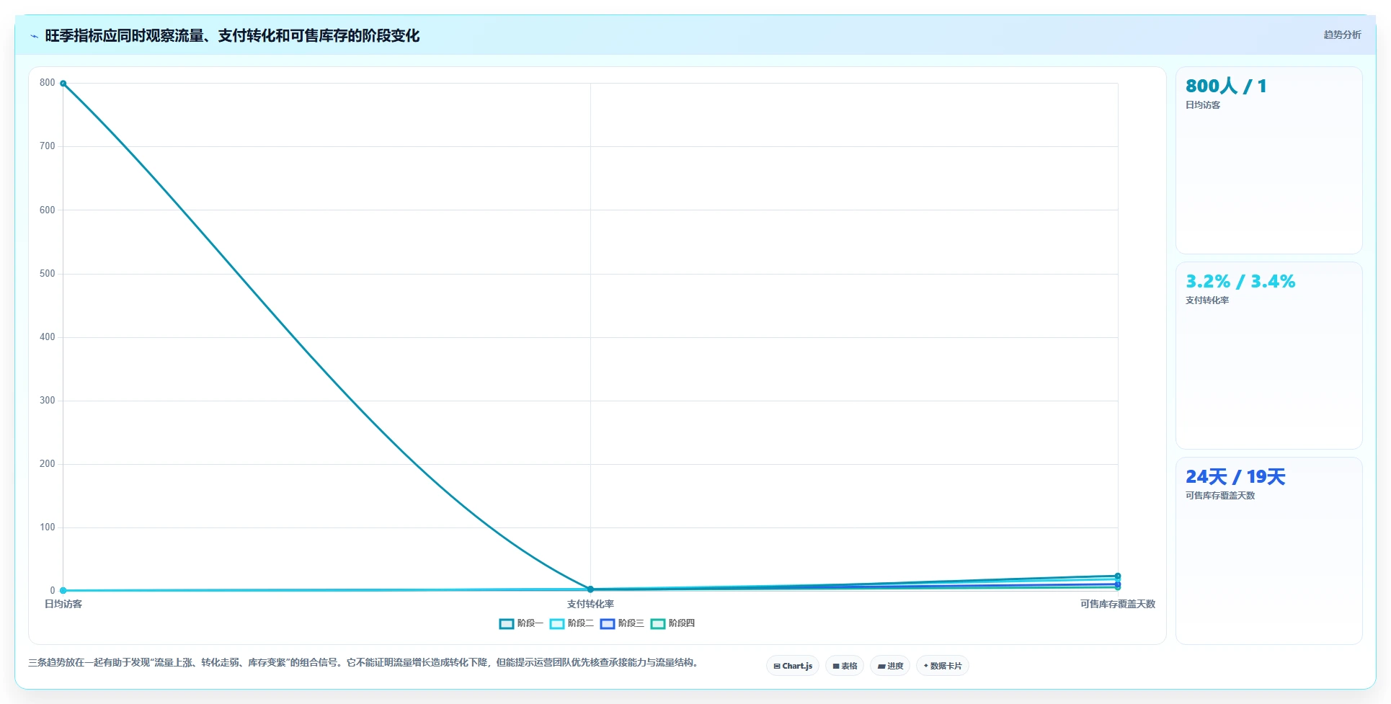Click the 支付转化率 x-axis label
This screenshot has width=1391, height=704.
pyautogui.click(x=590, y=604)
